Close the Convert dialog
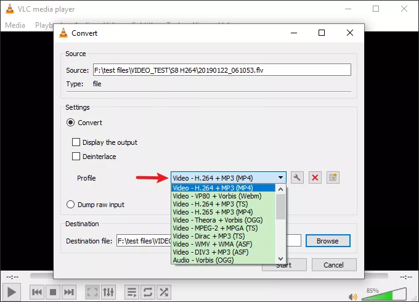Image resolution: width=419 pixels, height=302 pixels. pos(350,33)
